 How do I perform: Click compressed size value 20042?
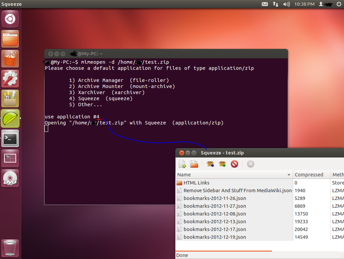tap(301, 229)
